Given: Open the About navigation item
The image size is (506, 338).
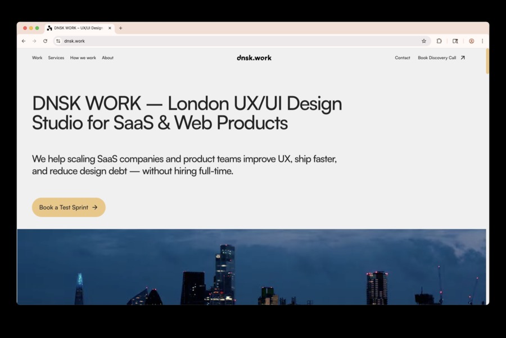Looking at the screenshot, I should pos(107,57).
